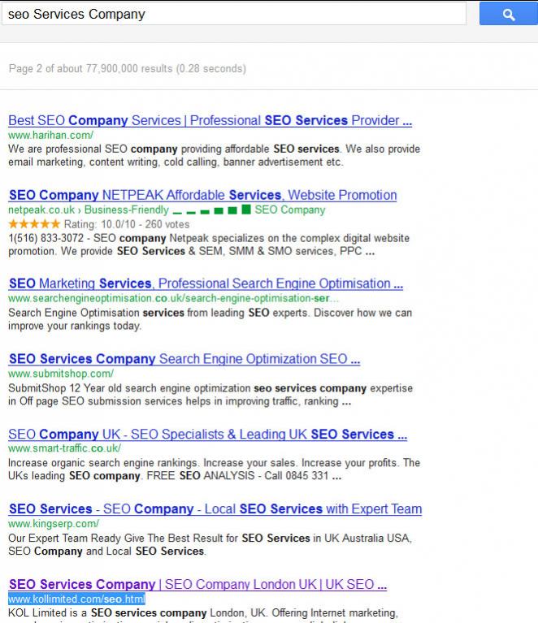
Task: Click the www.kingserp.com/ URL text
Action: 54,524
